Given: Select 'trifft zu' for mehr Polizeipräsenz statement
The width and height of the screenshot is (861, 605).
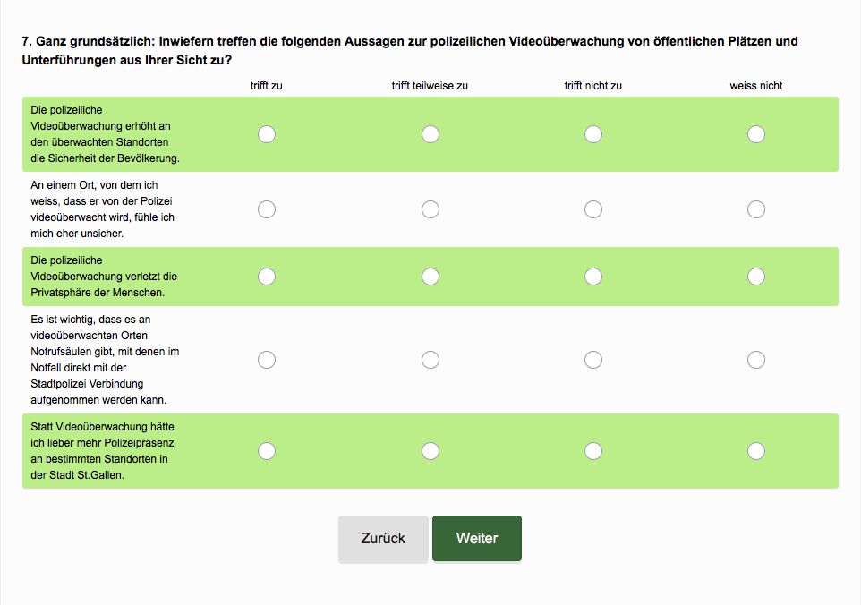Looking at the screenshot, I should tap(267, 451).
